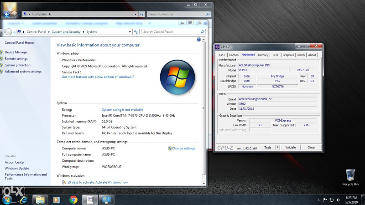This screenshot has height=205, width=365.
Task: Click the System window vertical scrollbar
Action: [203, 108]
